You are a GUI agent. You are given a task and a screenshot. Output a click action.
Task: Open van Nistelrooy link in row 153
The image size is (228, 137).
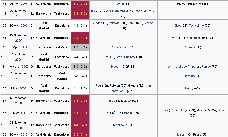[126, 57]
